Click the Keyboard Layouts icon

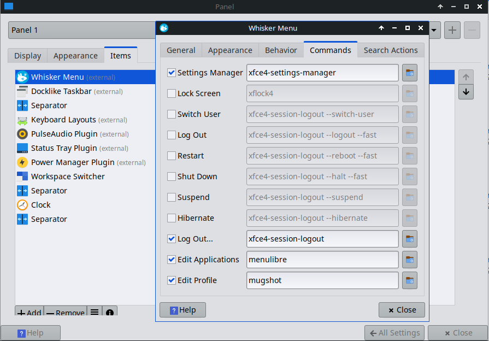click(x=22, y=120)
